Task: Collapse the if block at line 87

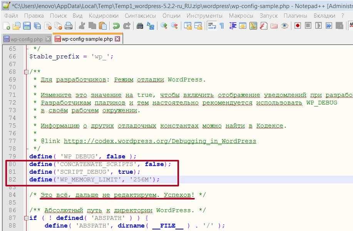Action: 26,218
